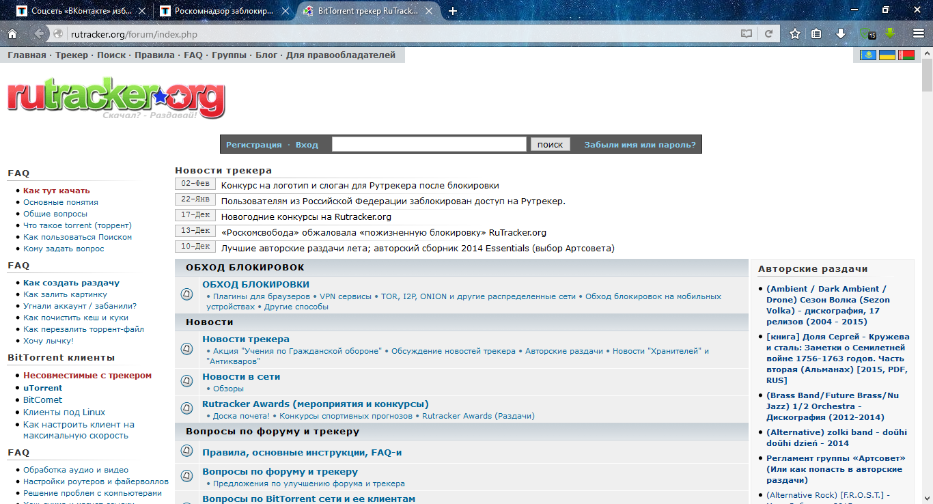Close the Роскомнадзор заблокир... tab
This screenshot has height=504, width=933.
(x=284, y=11)
